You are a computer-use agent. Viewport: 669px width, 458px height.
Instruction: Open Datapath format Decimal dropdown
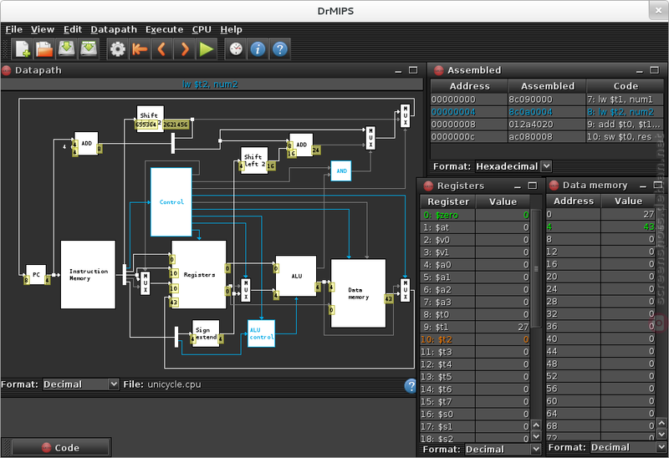pos(80,384)
